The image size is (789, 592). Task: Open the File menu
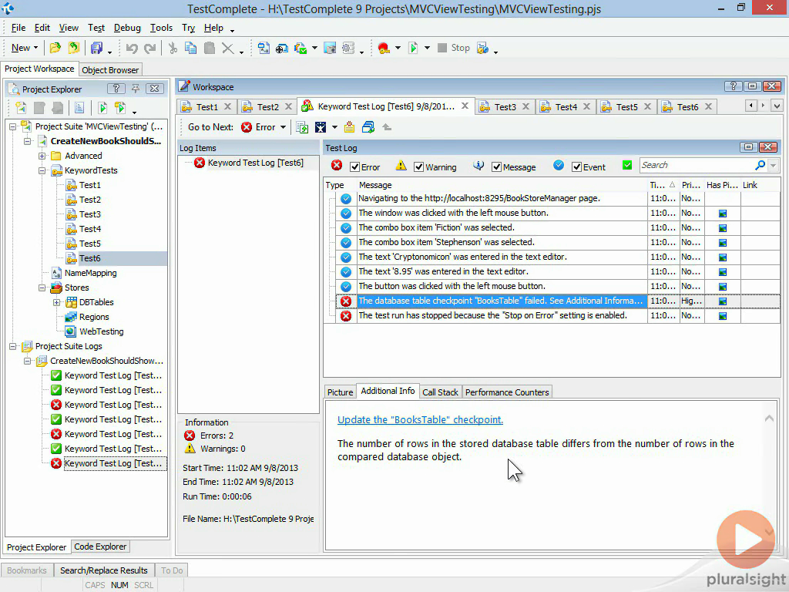pyautogui.click(x=18, y=28)
